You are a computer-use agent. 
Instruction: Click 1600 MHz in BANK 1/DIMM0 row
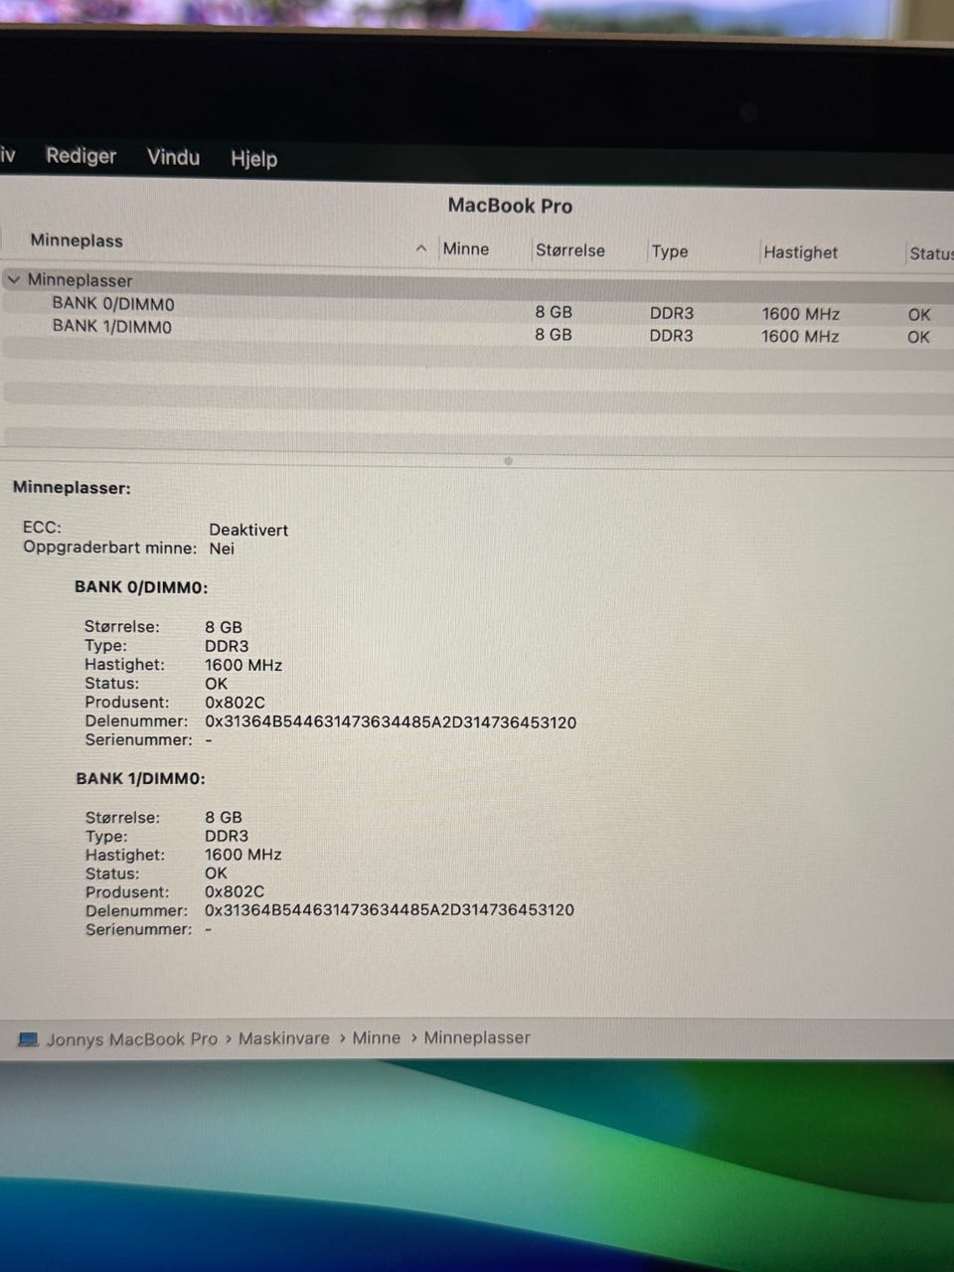[x=800, y=337]
